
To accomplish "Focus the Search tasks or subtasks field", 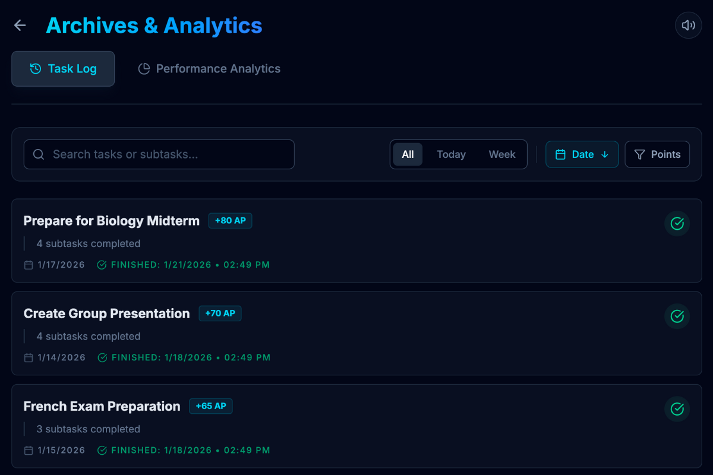I will (x=159, y=154).
